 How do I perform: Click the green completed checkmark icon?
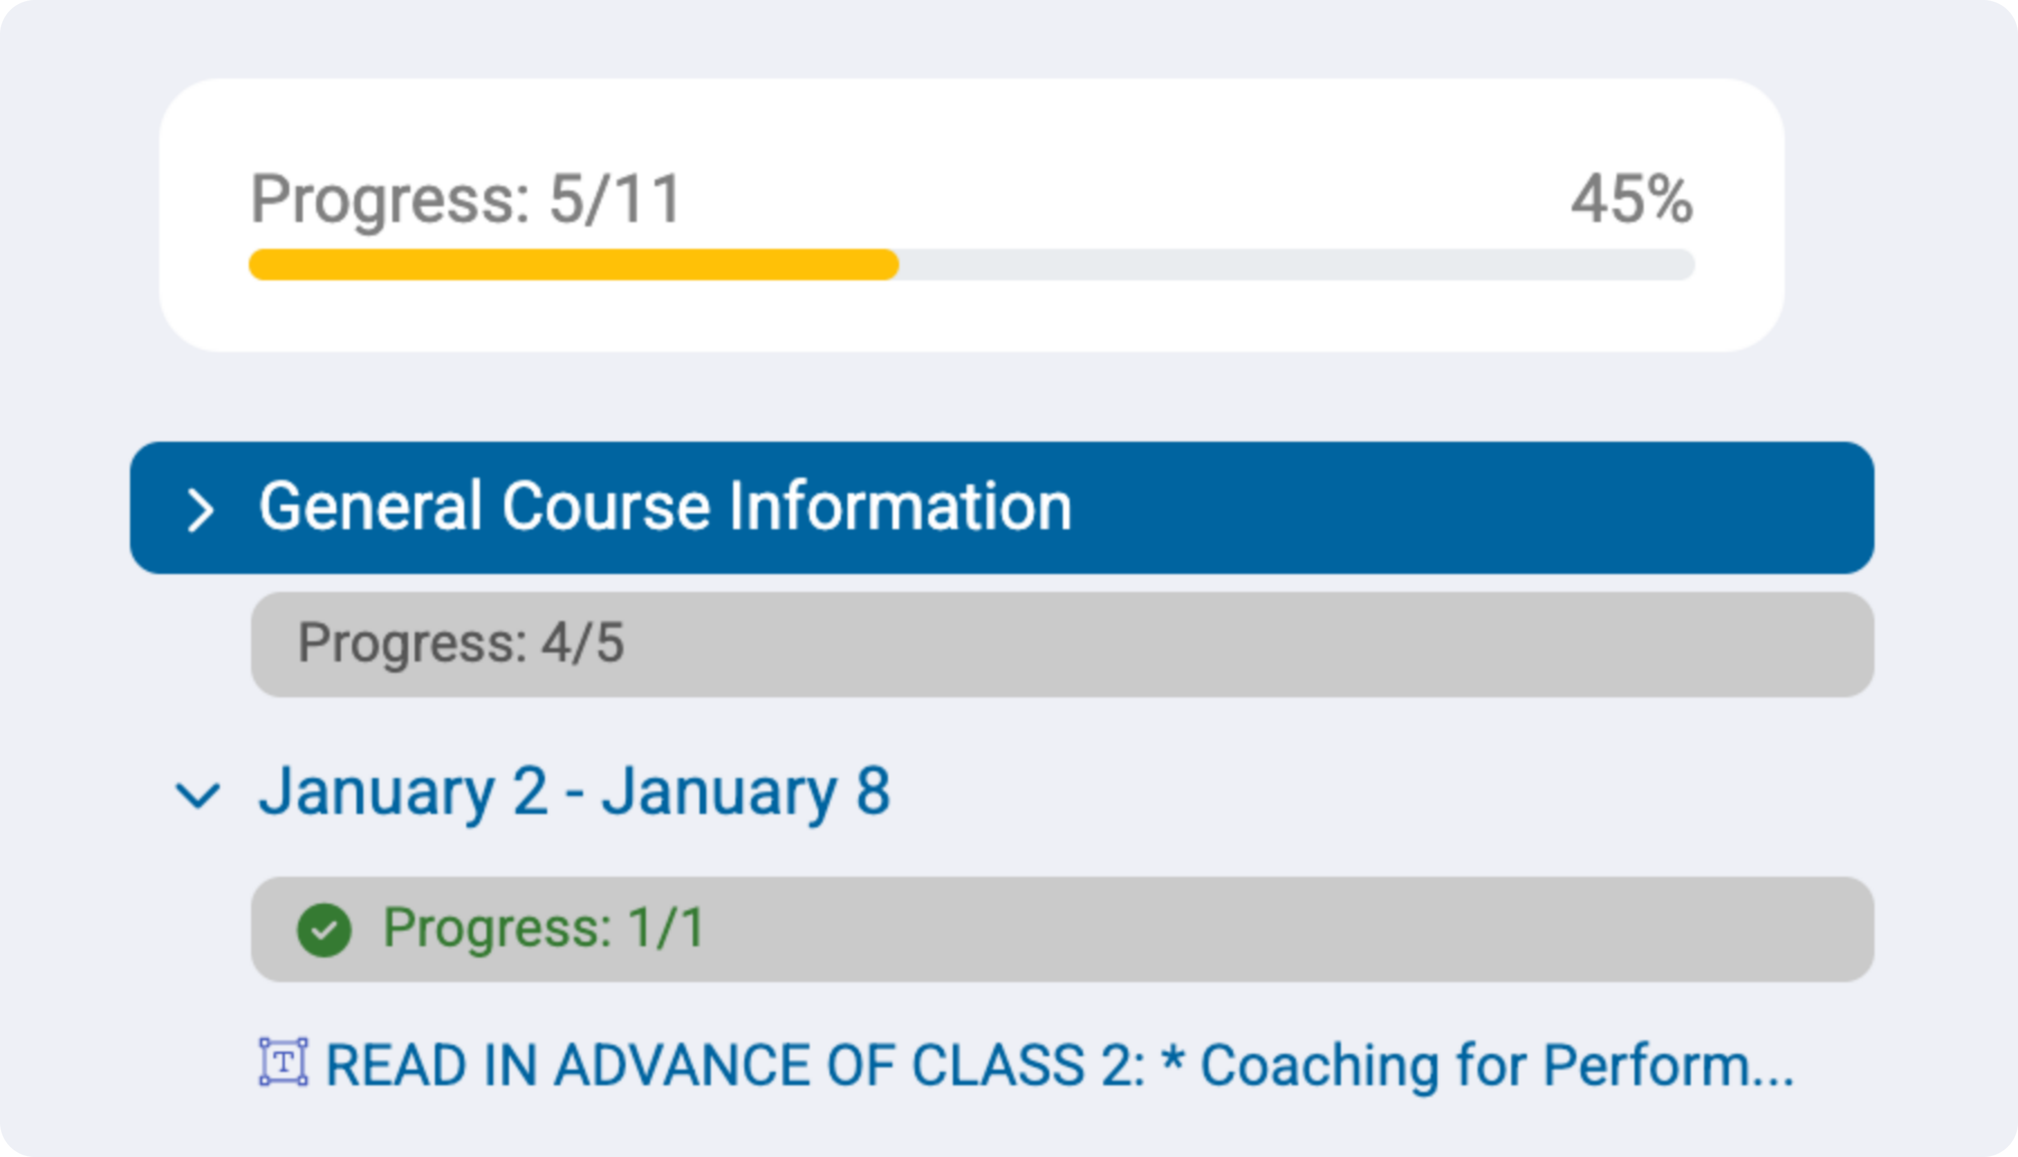324,930
